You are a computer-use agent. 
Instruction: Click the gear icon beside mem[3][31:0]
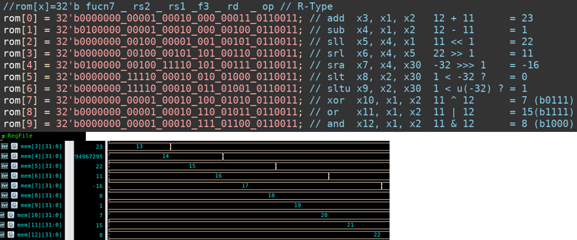[14, 146]
